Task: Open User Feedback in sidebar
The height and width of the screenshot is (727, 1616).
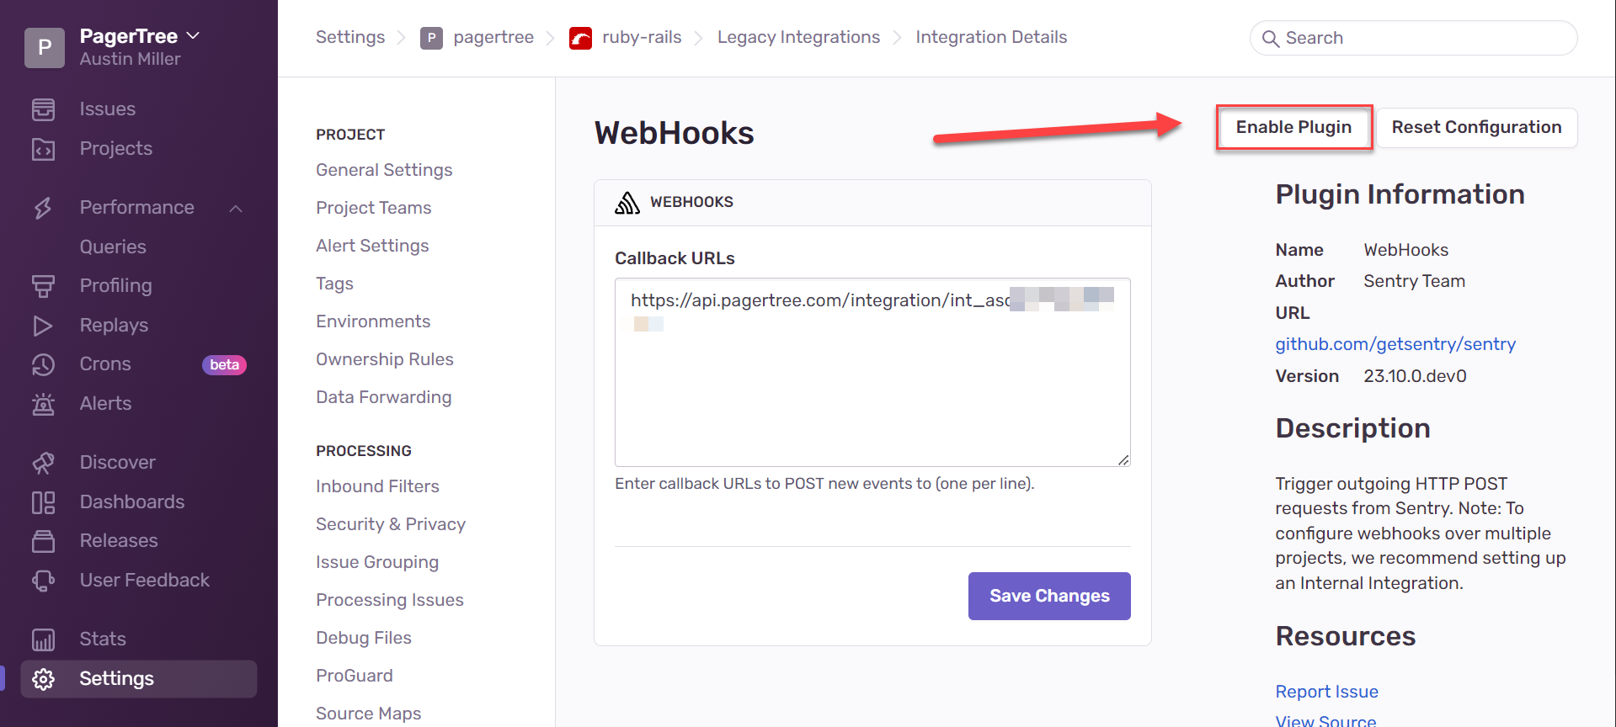Action: [x=145, y=581]
